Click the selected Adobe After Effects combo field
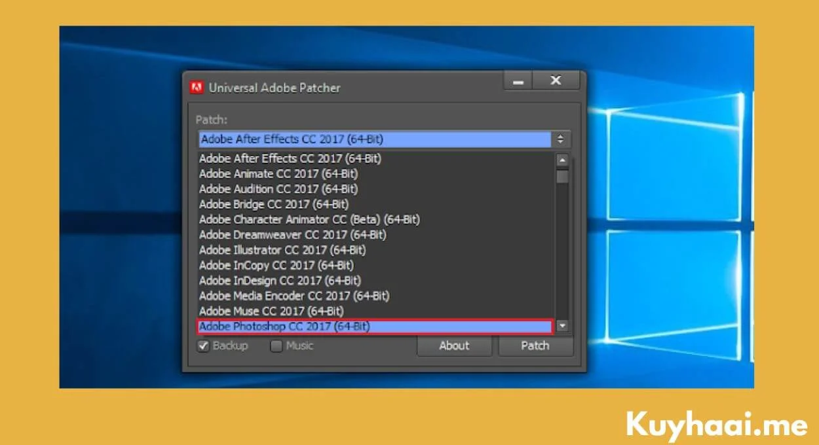This screenshot has width=819, height=445. tap(375, 139)
